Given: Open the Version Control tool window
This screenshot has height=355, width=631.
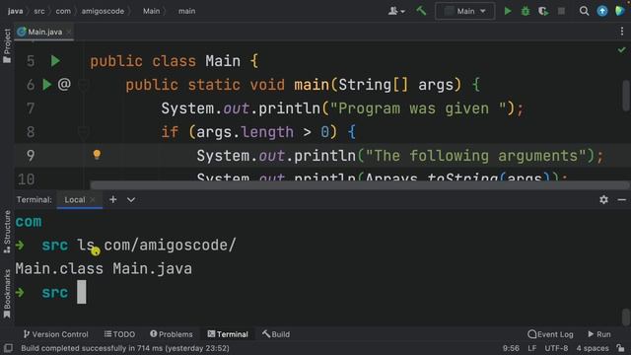Looking at the screenshot, I should coord(55,334).
